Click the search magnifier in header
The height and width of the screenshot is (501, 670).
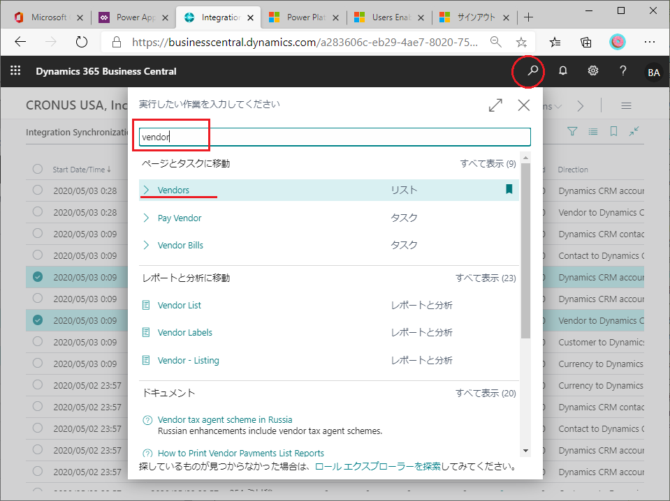coord(532,70)
